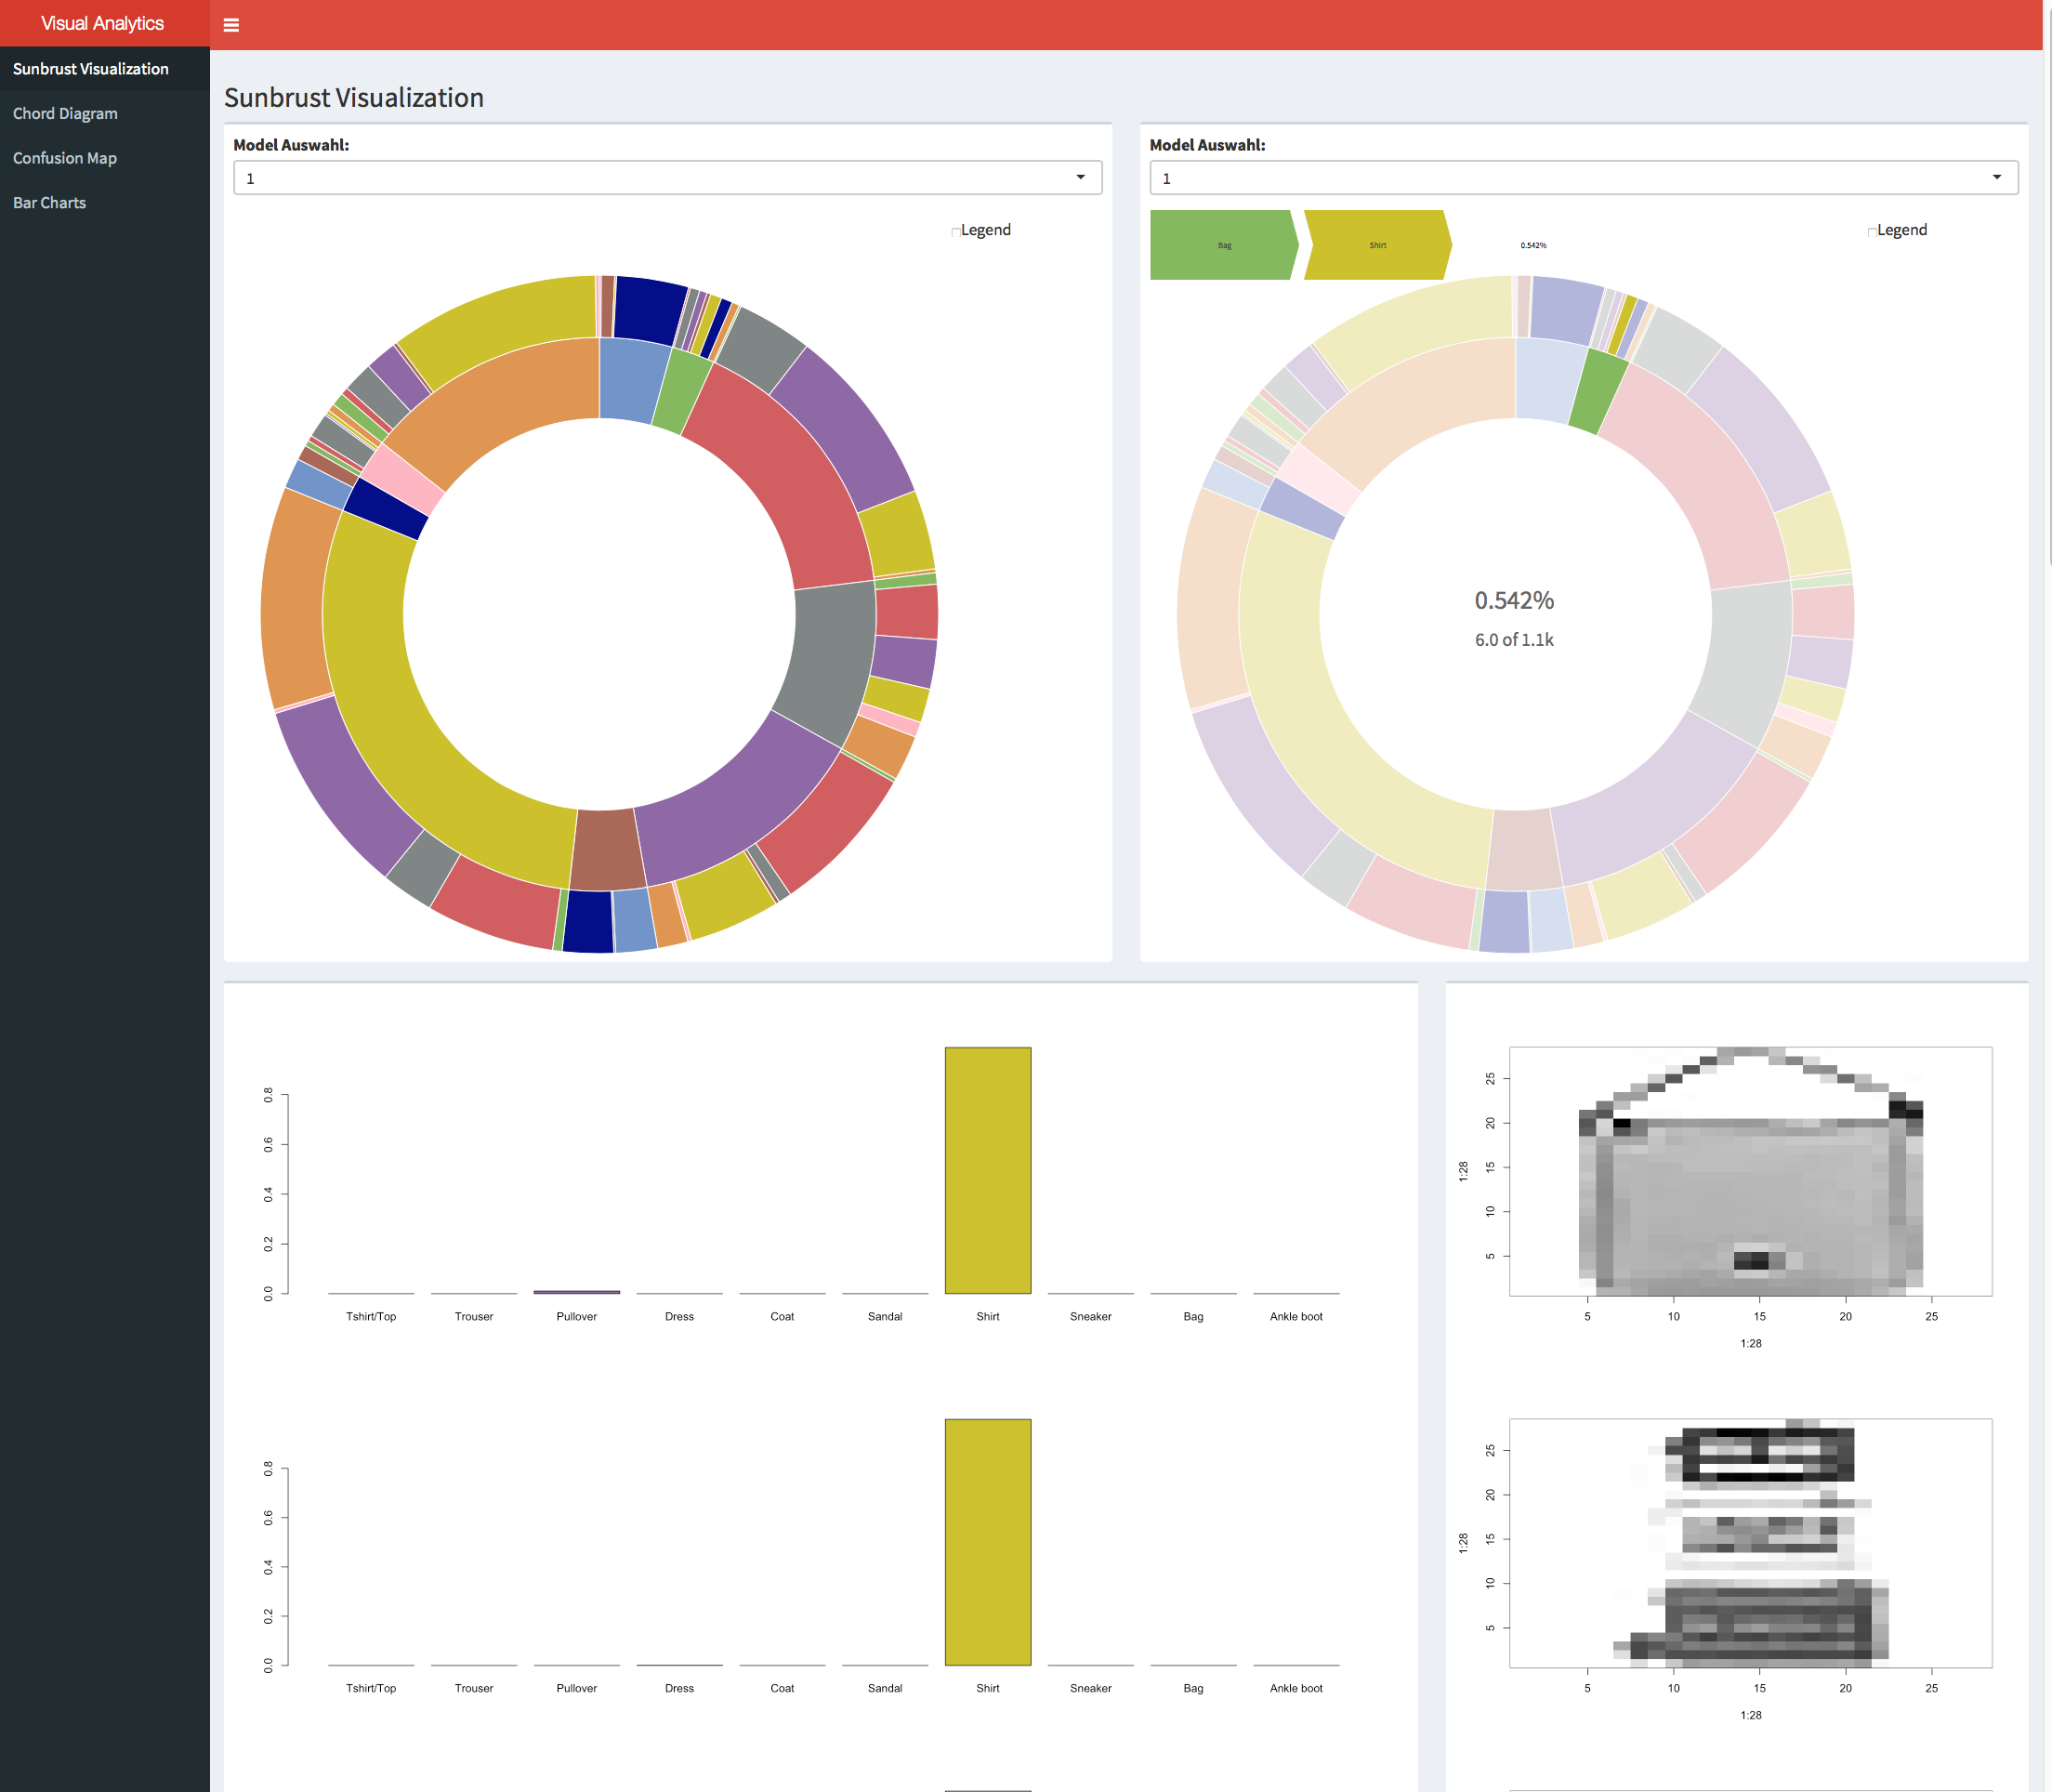Click the second bar chart's Shirt bar
The width and height of the screenshot is (2052, 1792).
coord(987,1541)
